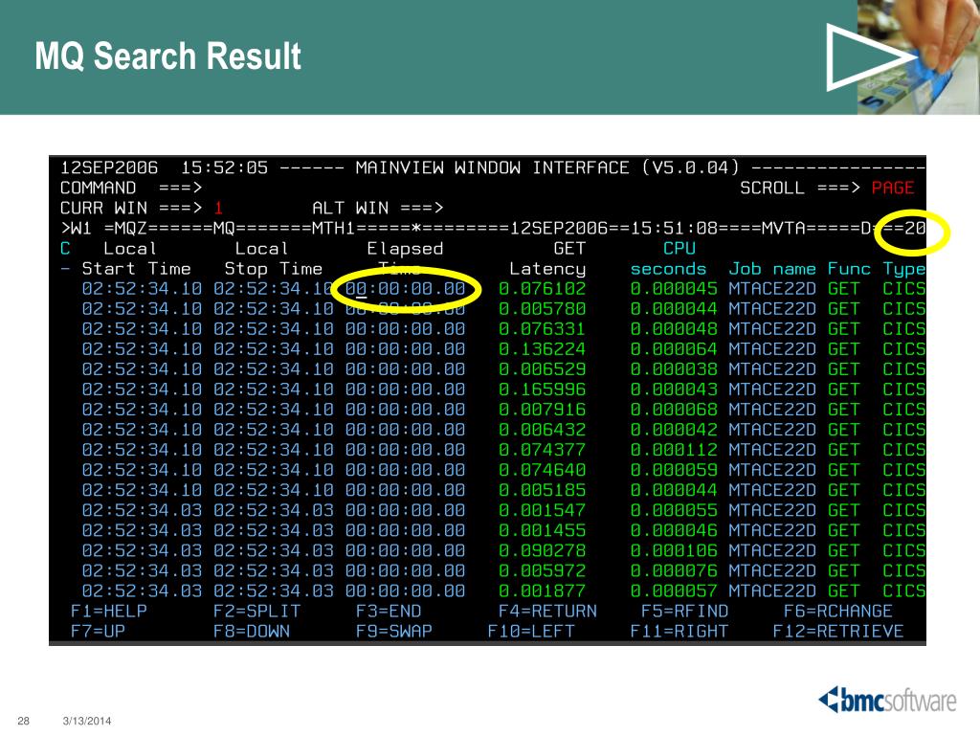Click GET latency value 0.076102
The height and width of the screenshot is (735, 980).
click(542, 289)
